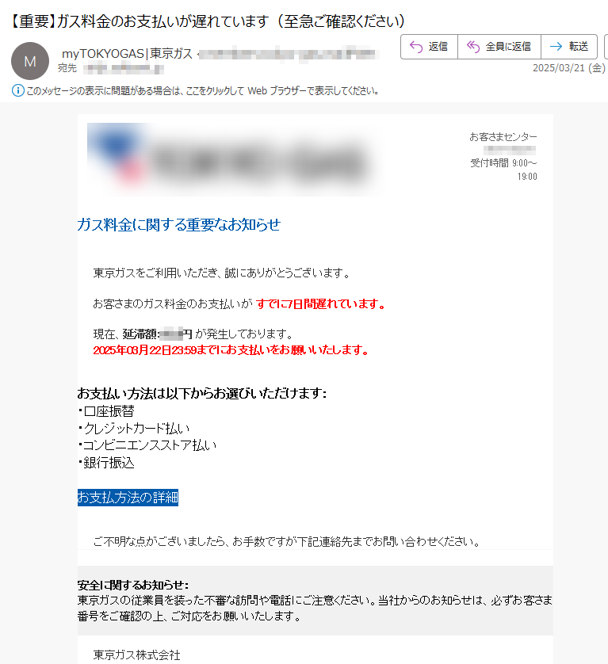608x664 pixels.
Task: Click the blue info icon in the message bar
Action: click(17, 90)
